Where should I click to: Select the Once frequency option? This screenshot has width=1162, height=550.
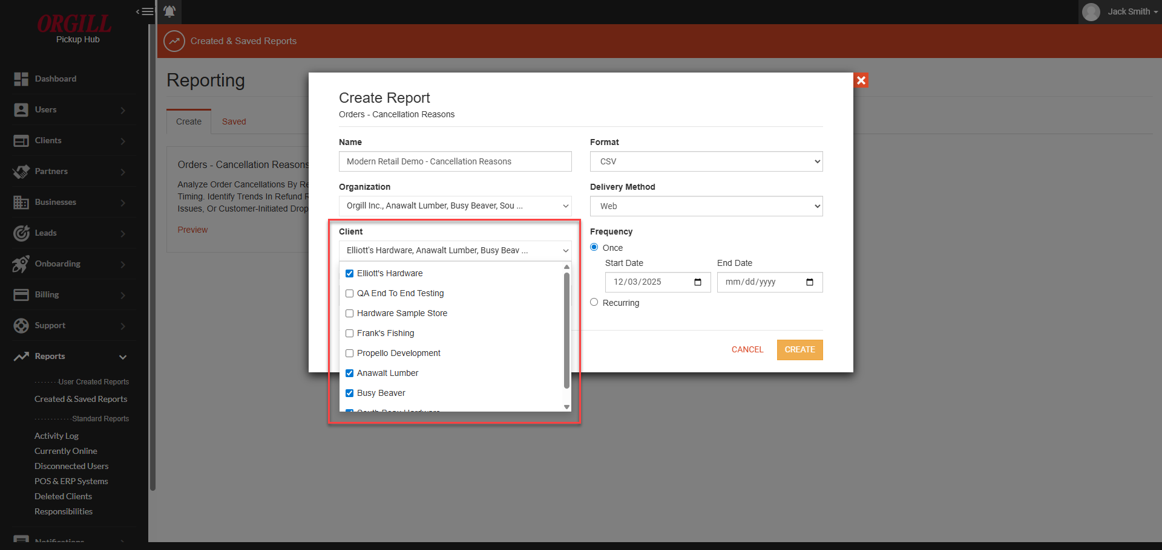[594, 247]
